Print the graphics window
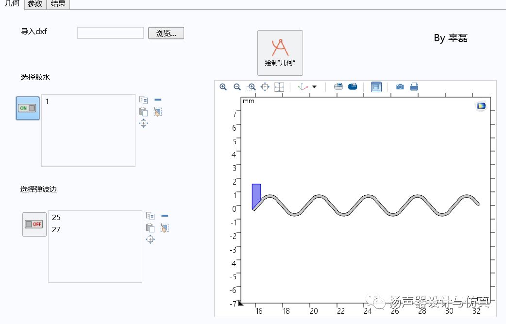Image resolution: width=506 pixels, height=324 pixels. coord(414,87)
